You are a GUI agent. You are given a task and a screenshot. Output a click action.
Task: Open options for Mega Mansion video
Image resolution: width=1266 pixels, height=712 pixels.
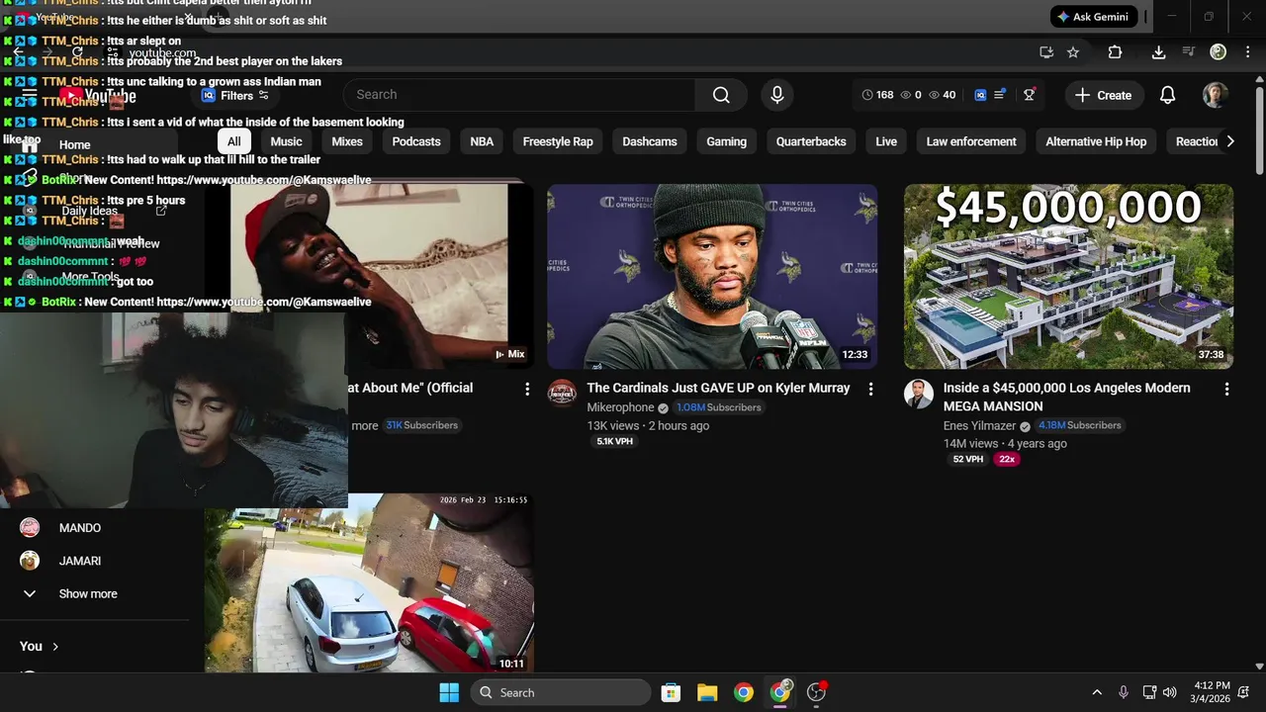[x=1226, y=390]
